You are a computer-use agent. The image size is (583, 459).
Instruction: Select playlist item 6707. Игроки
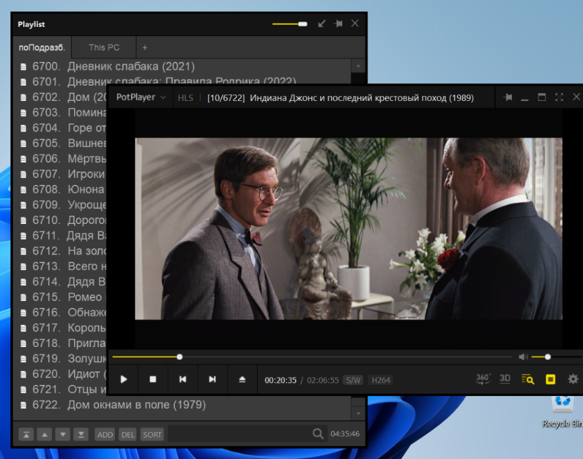[62, 174]
